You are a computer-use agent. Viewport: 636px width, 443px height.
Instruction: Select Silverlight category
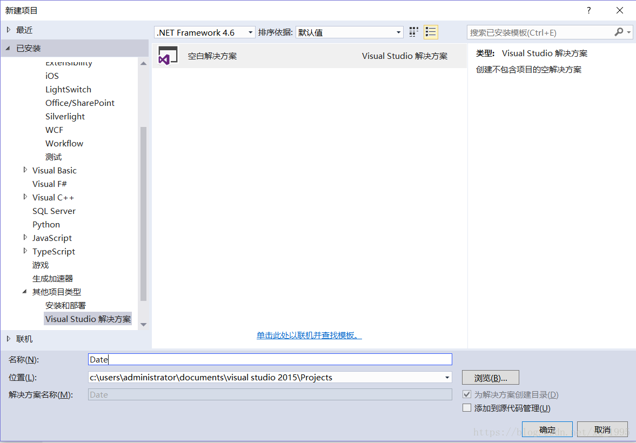pos(65,117)
